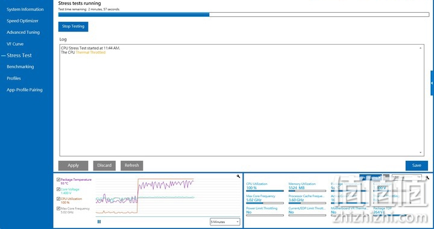
Task: Click the Refresh button
Action: pos(132,165)
